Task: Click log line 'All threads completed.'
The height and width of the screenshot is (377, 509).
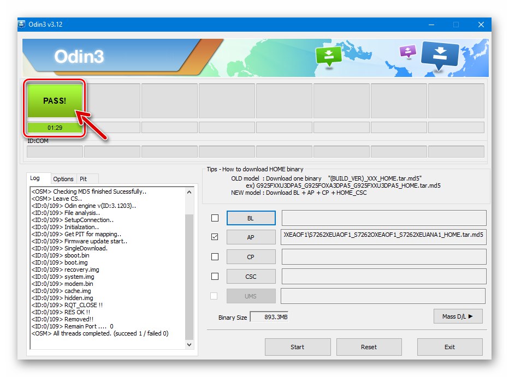Action: pos(99,333)
